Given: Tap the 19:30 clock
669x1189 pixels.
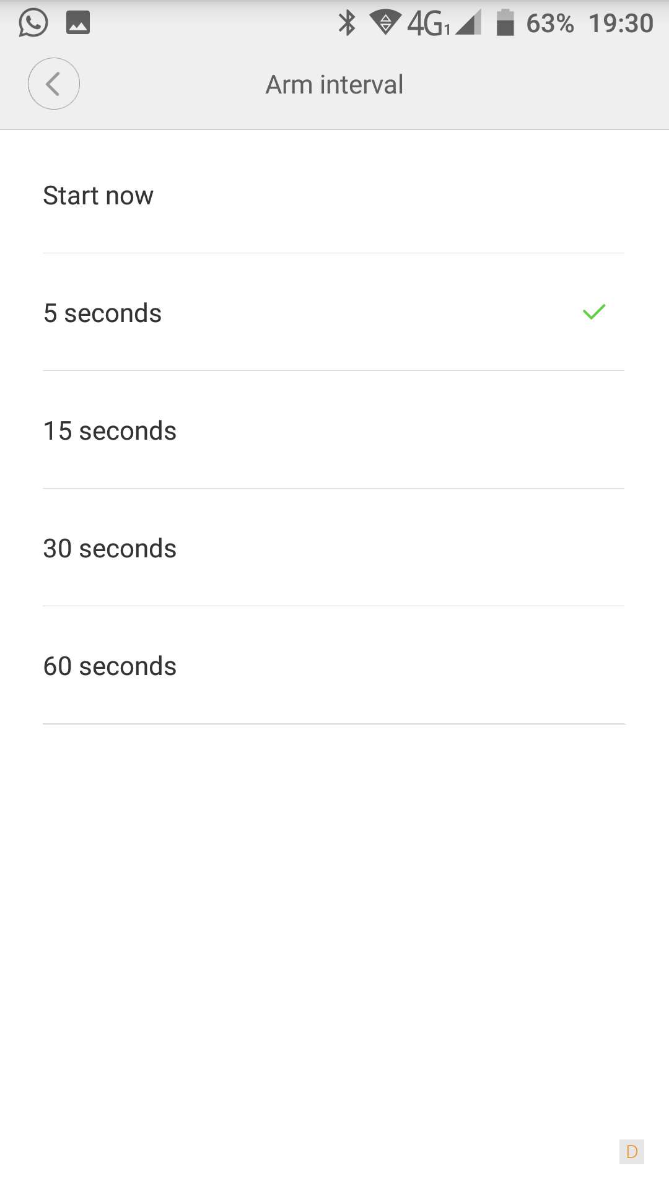Looking at the screenshot, I should click(621, 24).
